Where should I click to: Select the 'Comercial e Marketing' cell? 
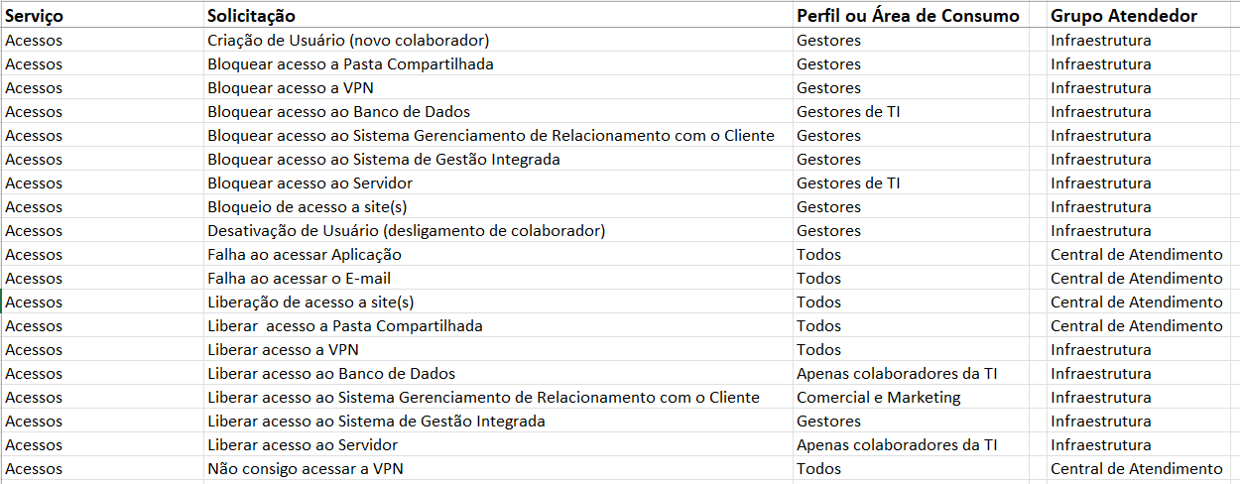(878, 398)
